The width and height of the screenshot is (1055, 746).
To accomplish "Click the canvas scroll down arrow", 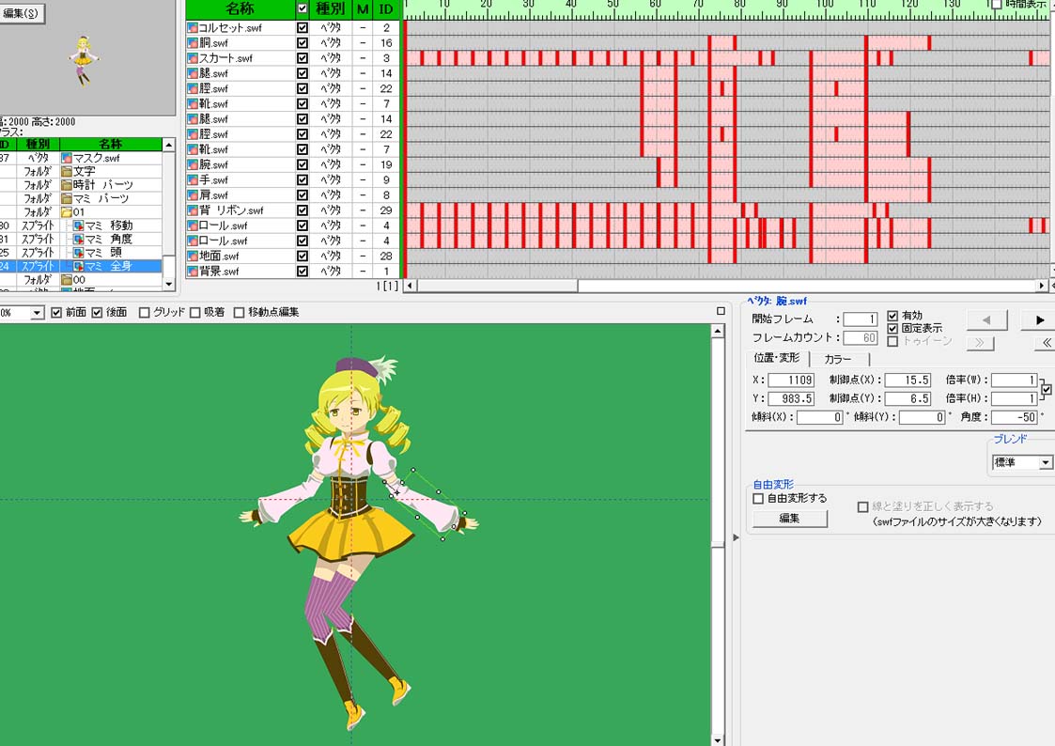I will coord(718,740).
